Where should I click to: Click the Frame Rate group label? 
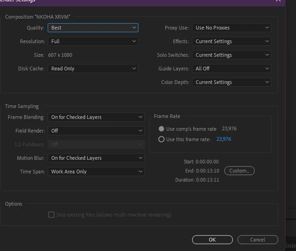click(x=167, y=116)
